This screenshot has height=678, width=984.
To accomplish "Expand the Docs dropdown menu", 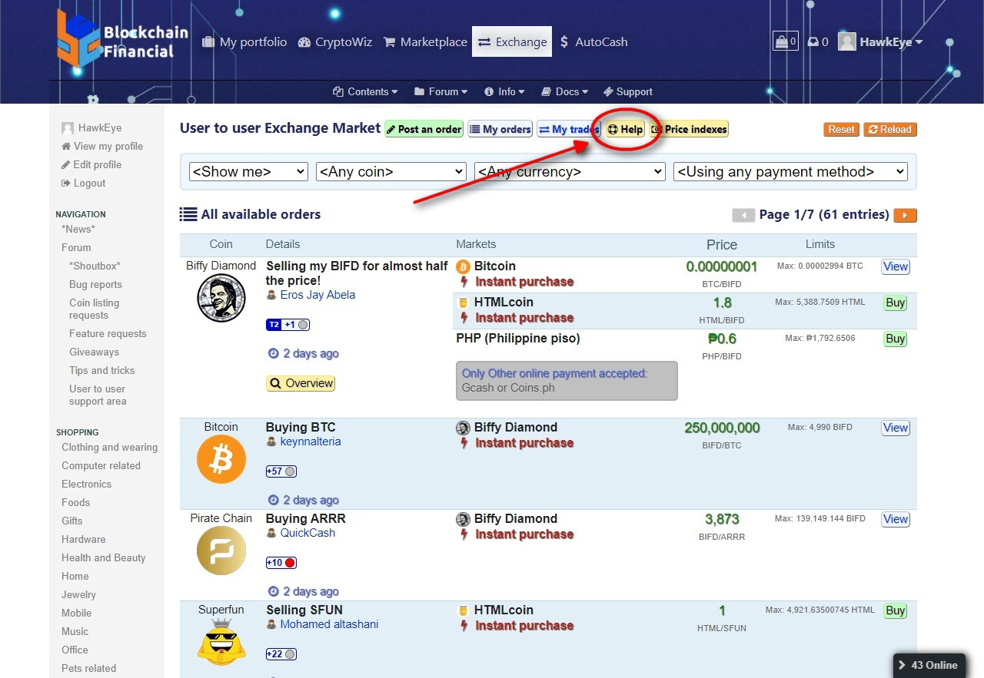I will [x=564, y=91].
